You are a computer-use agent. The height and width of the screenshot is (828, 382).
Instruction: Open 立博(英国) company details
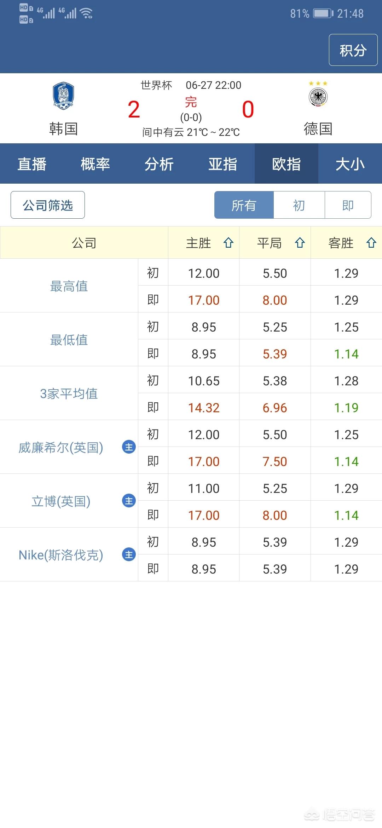tap(61, 501)
